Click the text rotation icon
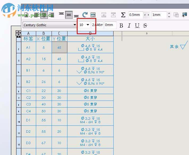 [85, 15]
